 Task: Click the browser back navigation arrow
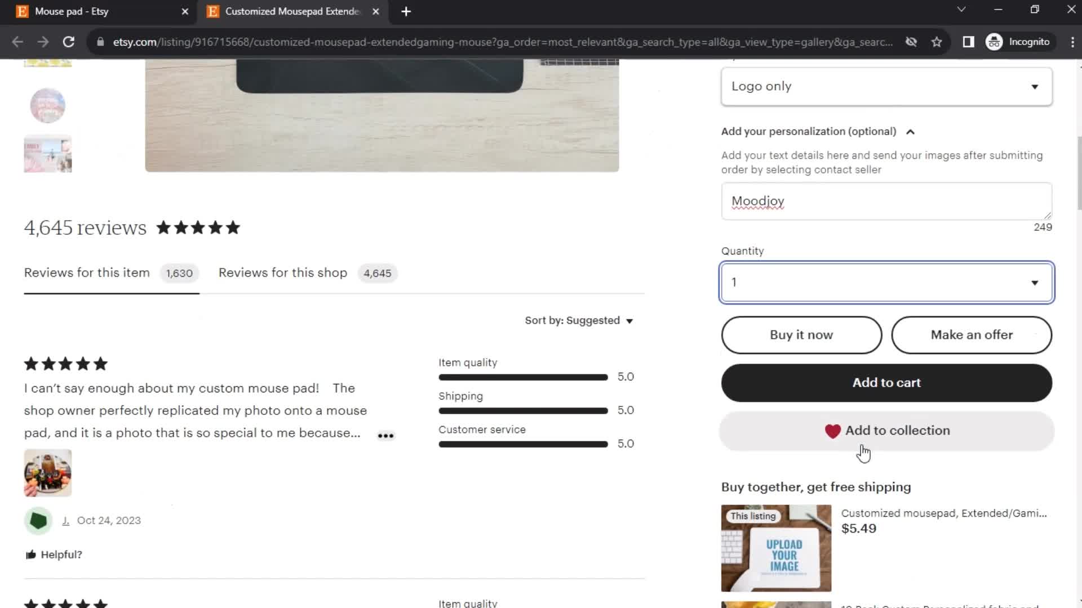[18, 42]
